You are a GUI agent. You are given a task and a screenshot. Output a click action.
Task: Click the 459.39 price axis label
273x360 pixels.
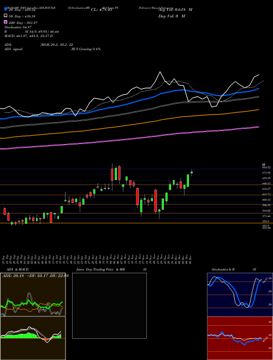(x=266, y=178)
